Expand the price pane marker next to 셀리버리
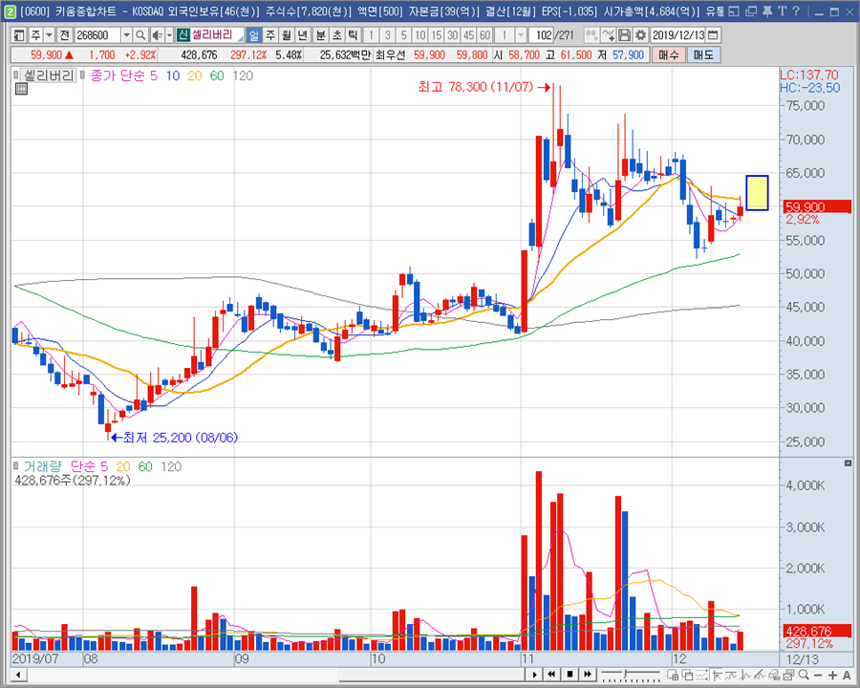This screenshot has width=860, height=688. pyautogui.click(x=16, y=75)
